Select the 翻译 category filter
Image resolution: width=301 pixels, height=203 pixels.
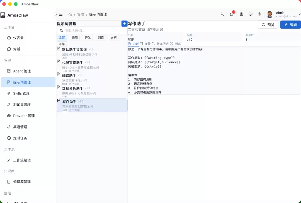[101, 37]
